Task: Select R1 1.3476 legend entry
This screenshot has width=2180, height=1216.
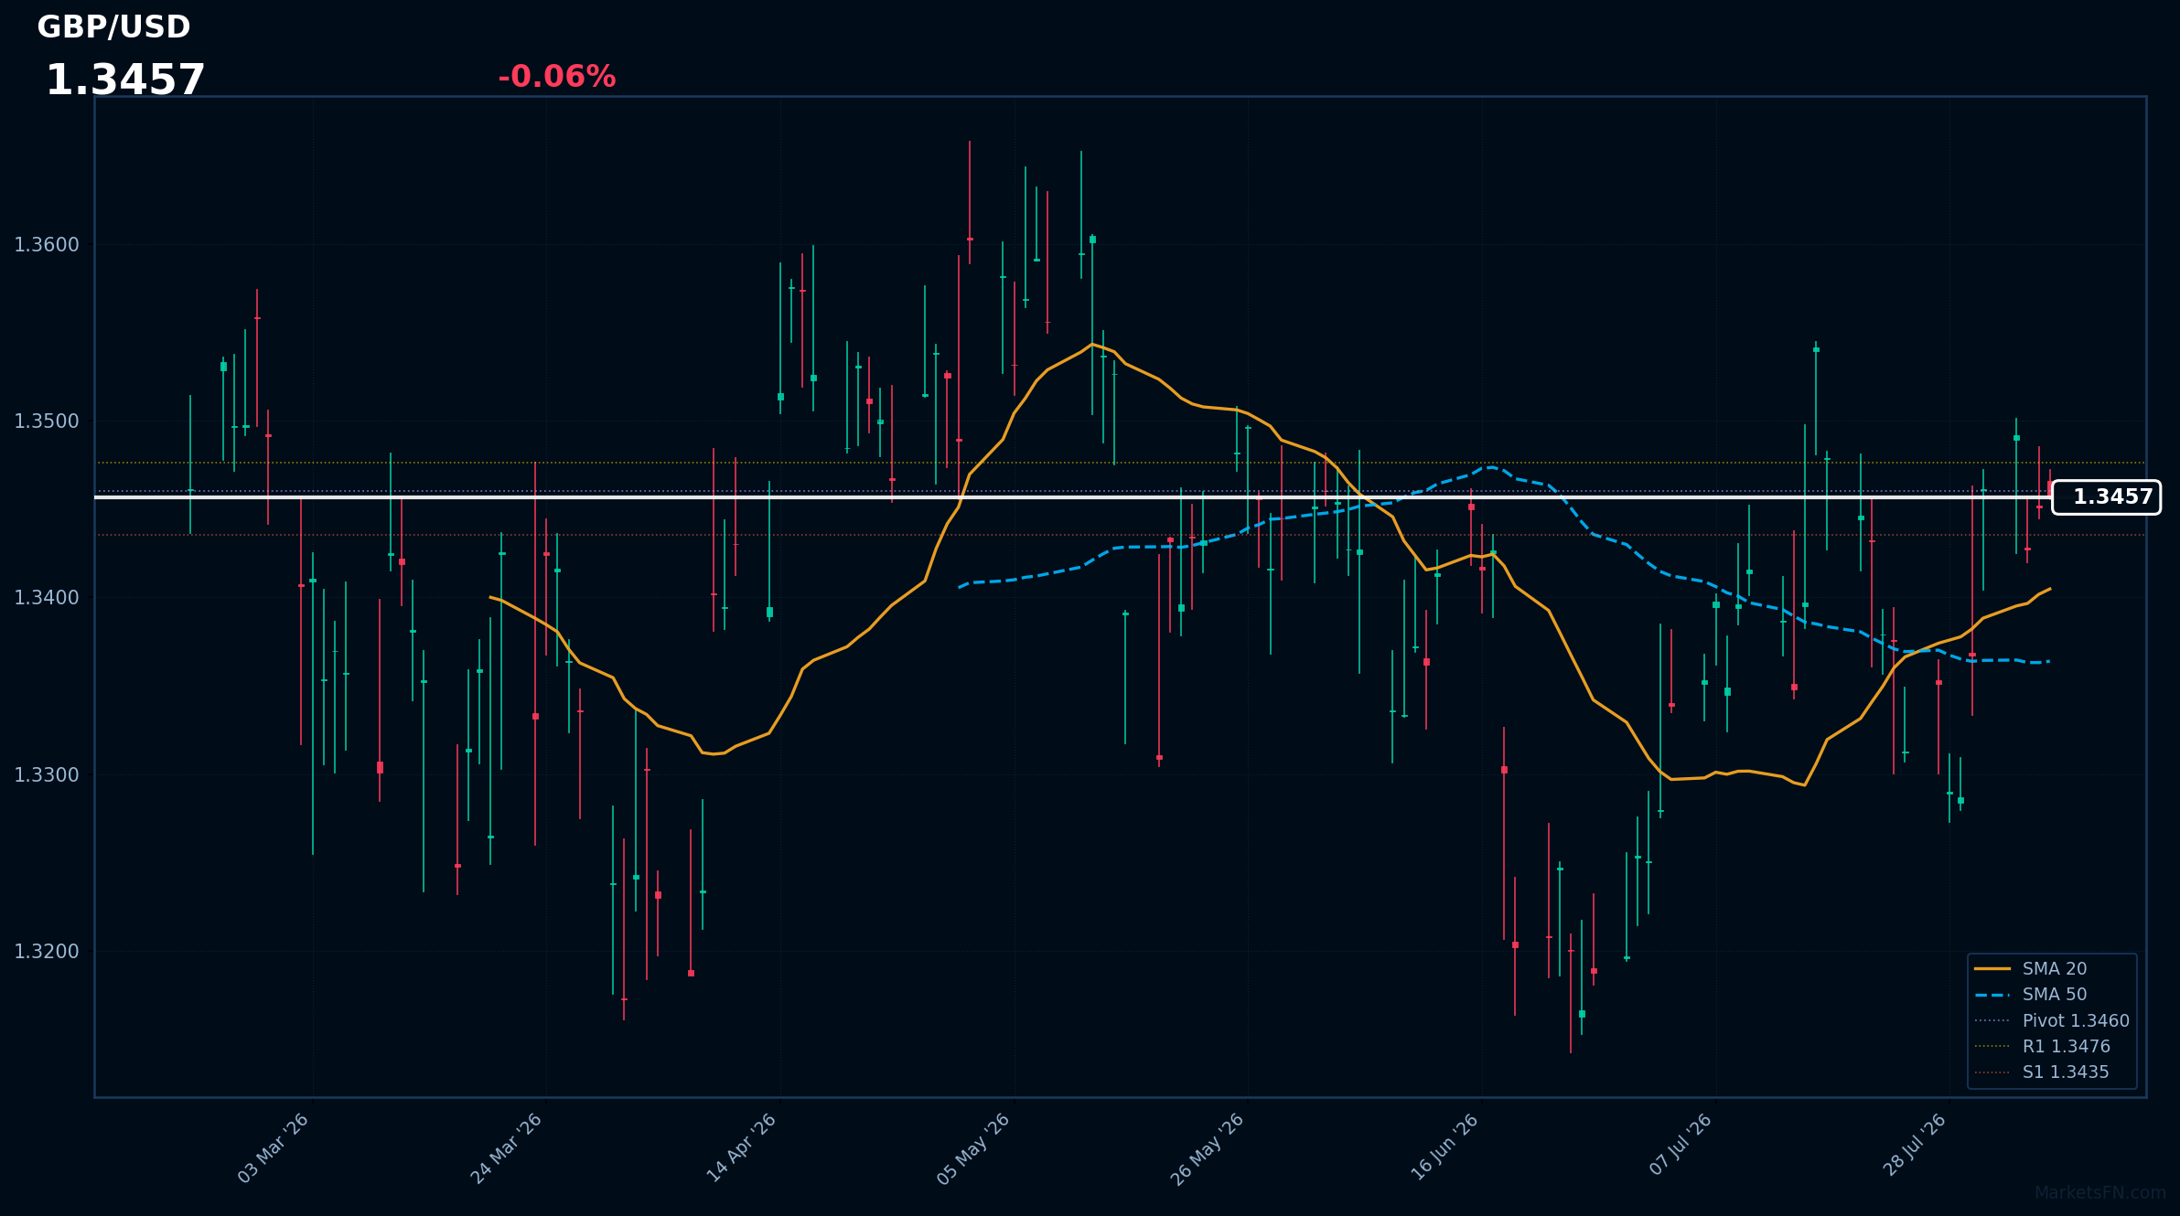Action: click(x=2041, y=1047)
